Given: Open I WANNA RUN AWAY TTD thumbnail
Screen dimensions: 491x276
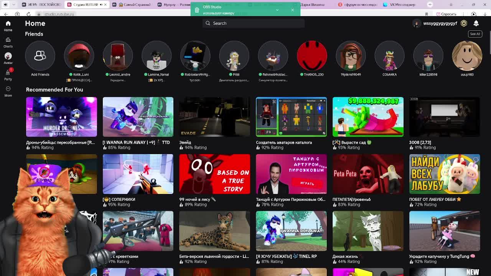Looking at the screenshot, I should (x=138, y=117).
